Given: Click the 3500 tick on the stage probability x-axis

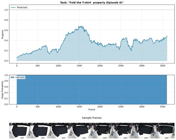Looking at the screenshot, I should (163, 106).
